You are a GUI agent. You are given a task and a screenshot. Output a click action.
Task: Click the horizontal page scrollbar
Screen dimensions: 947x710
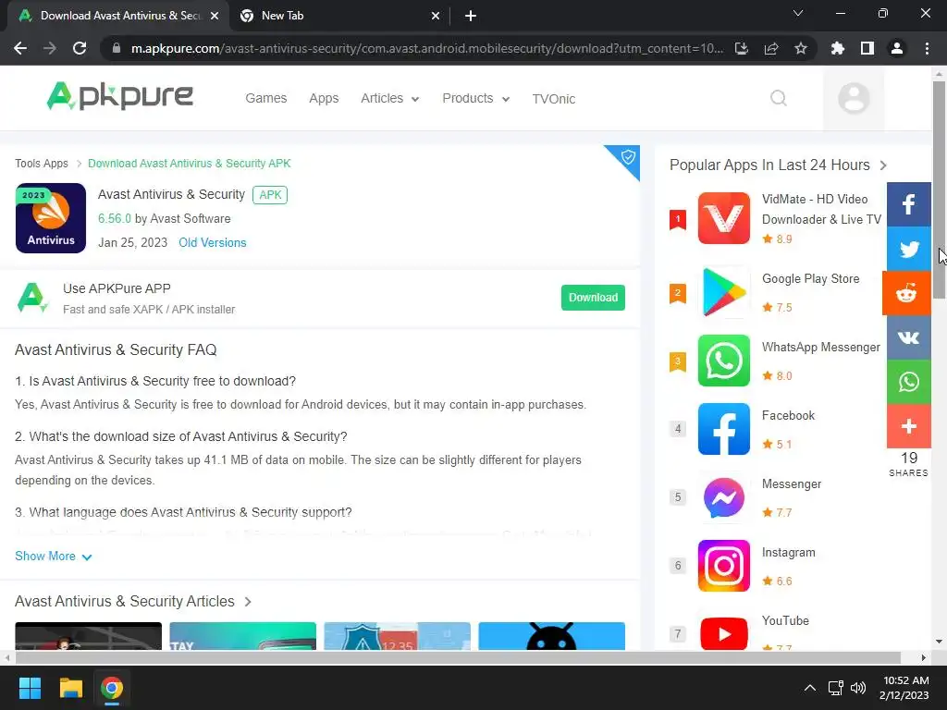click(458, 657)
